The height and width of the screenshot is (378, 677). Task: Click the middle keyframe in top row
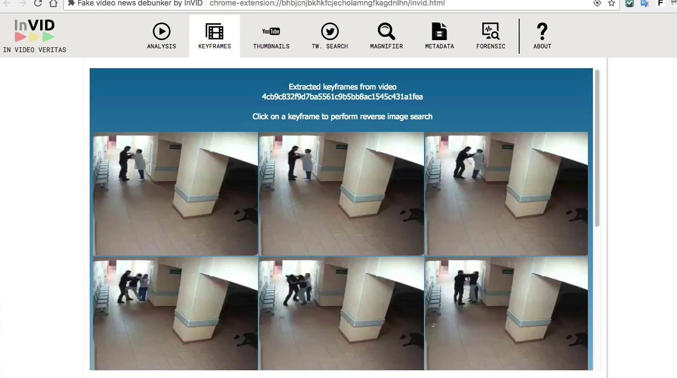click(x=341, y=193)
